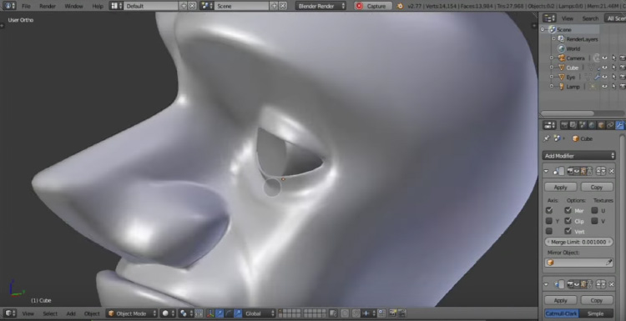Toggle the Merge option checkbox
Viewport: 626px width, 321px height.
point(568,211)
